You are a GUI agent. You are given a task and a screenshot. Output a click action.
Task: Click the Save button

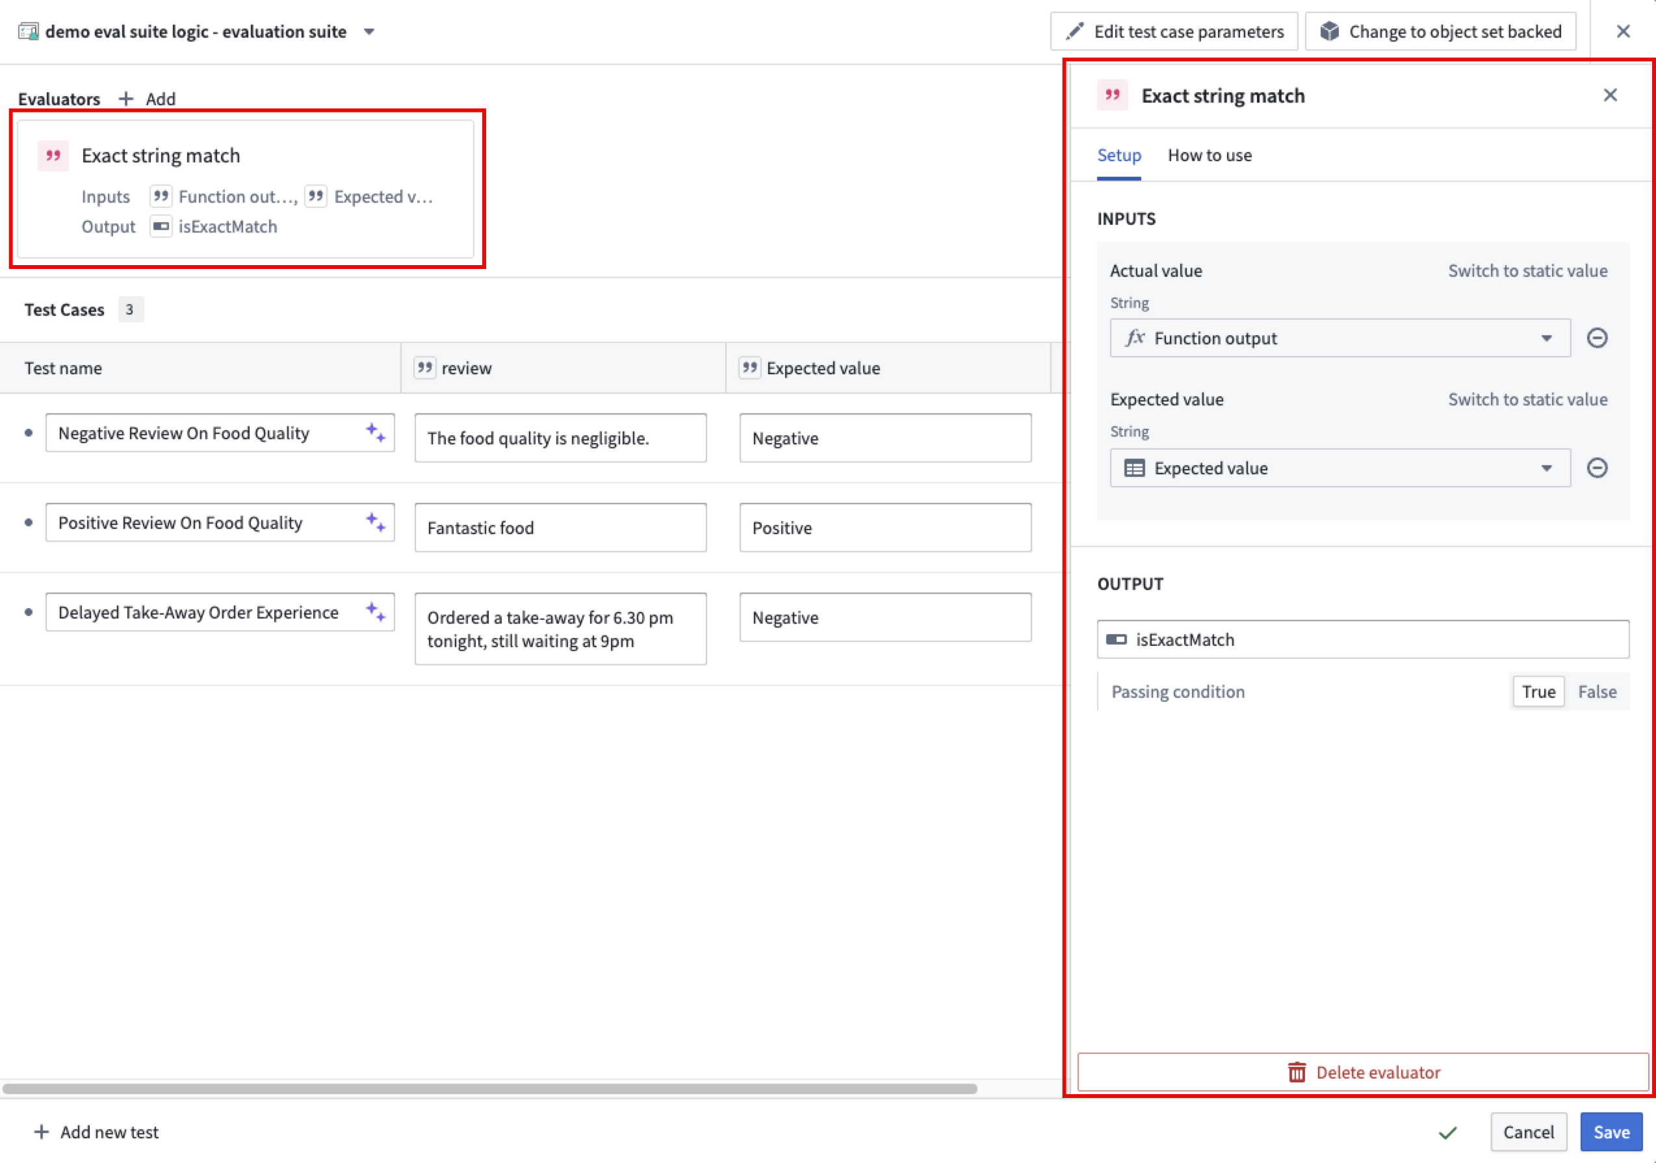tap(1611, 1132)
